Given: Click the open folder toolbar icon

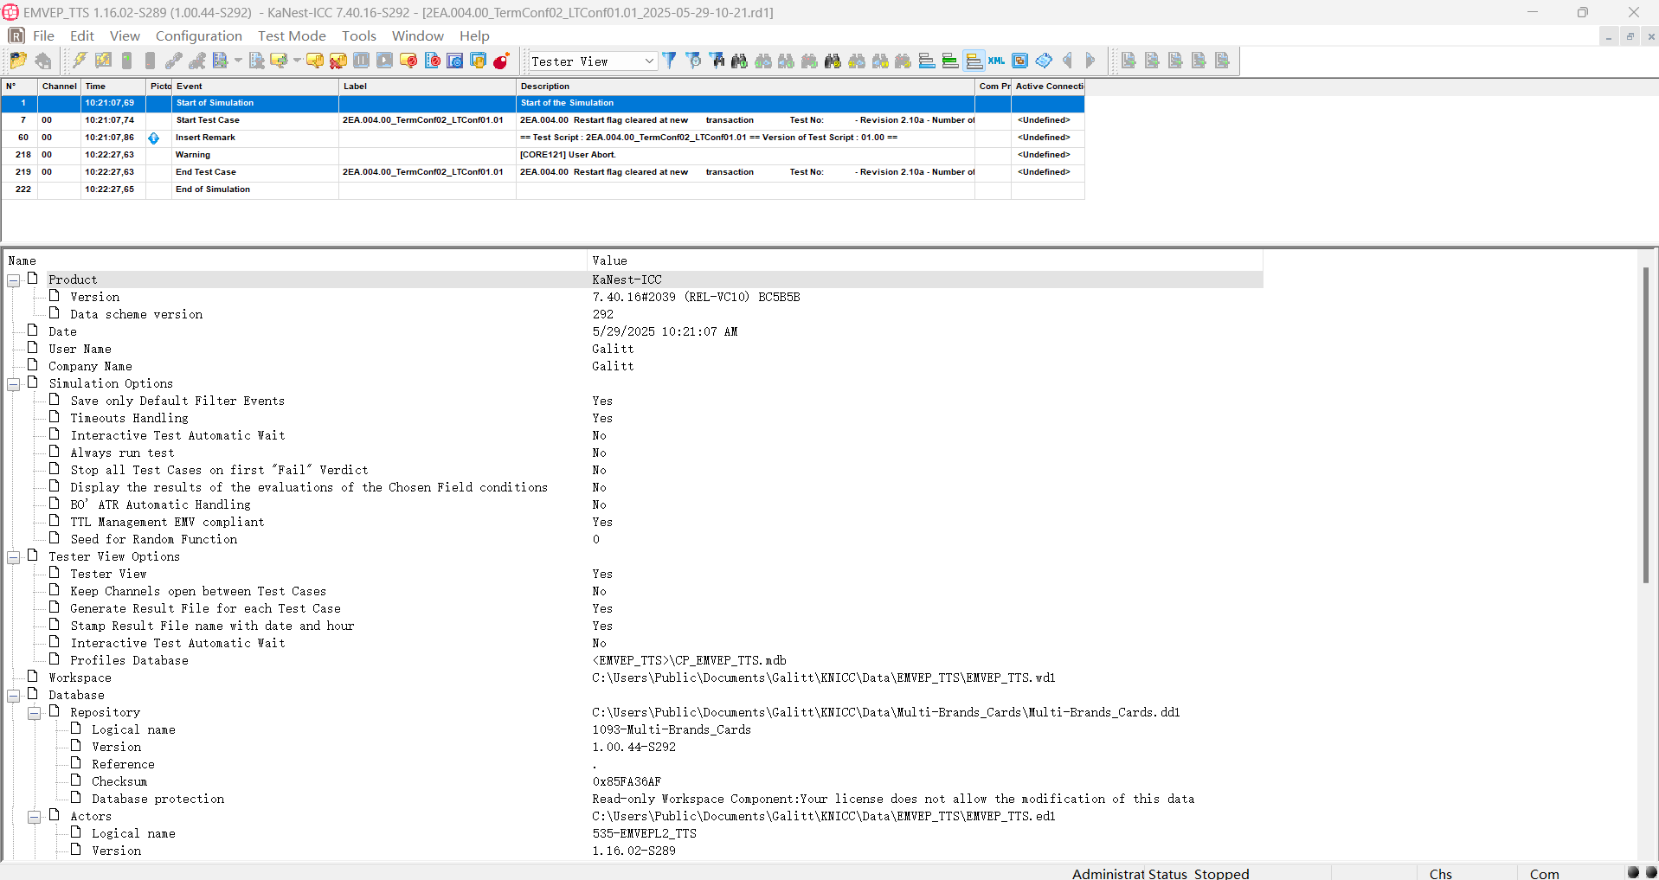Looking at the screenshot, I should [x=18, y=61].
